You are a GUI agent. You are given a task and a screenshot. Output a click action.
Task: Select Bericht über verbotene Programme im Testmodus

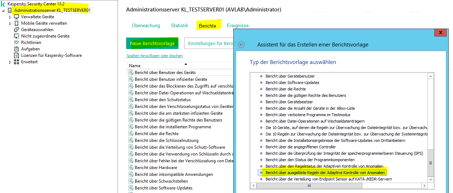[308, 115]
